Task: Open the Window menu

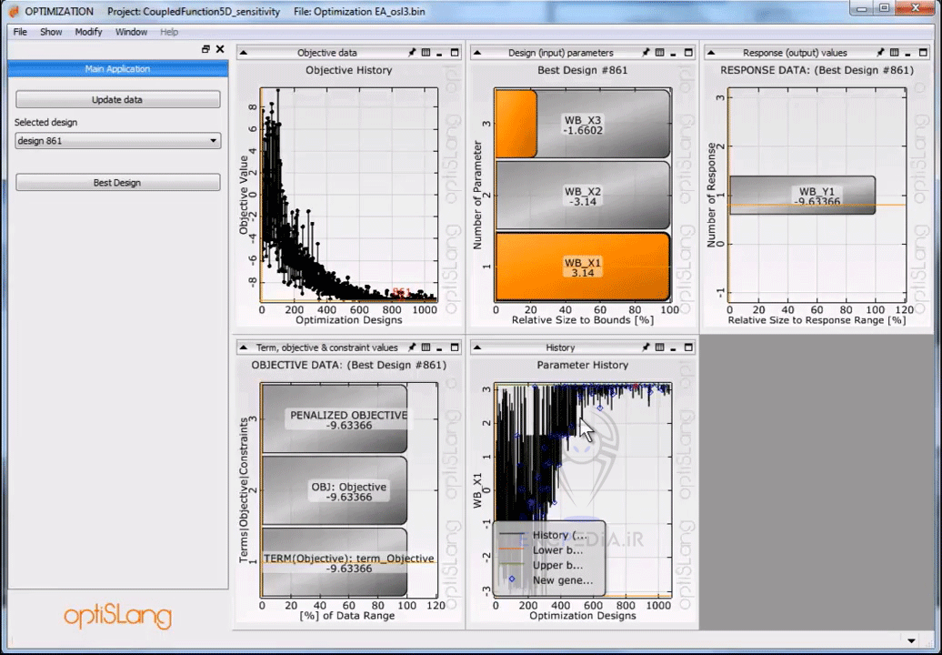Action: point(131,31)
